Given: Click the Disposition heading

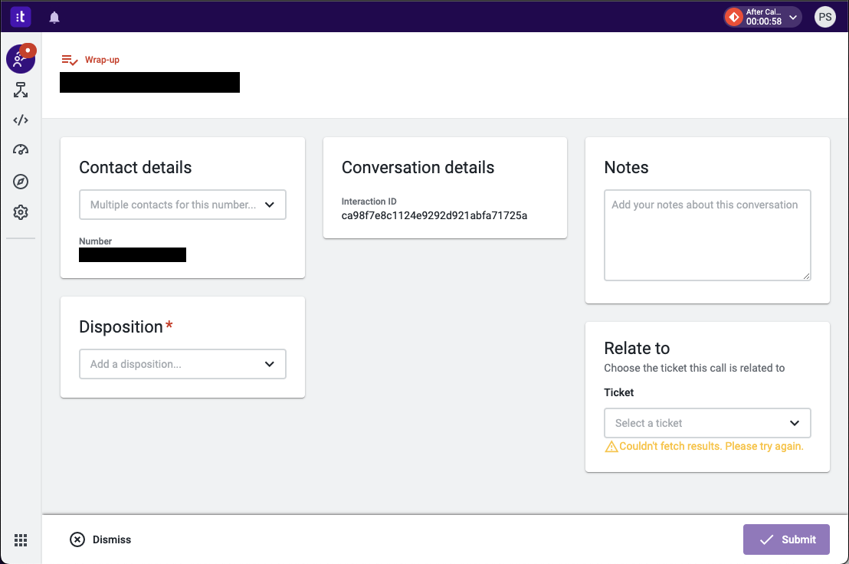Looking at the screenshot, I should tap(121, 327).
